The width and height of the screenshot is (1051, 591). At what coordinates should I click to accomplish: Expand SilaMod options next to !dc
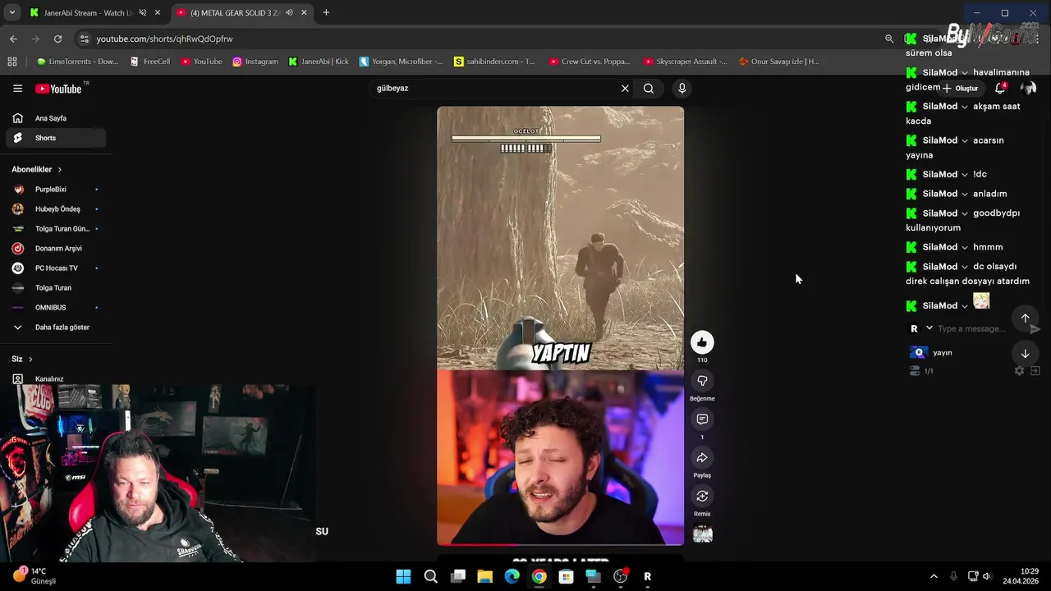click(x=965, y=174)
